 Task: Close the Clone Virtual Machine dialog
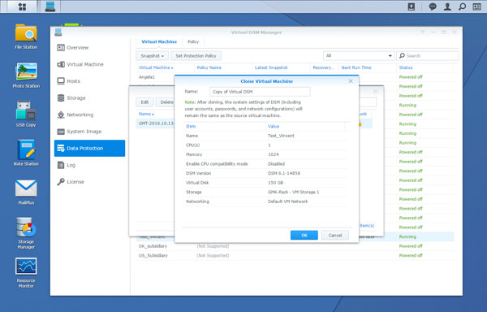(x=351, y=81)
